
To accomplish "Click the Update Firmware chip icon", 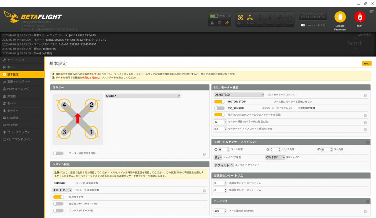I will (x=340, y=17).
